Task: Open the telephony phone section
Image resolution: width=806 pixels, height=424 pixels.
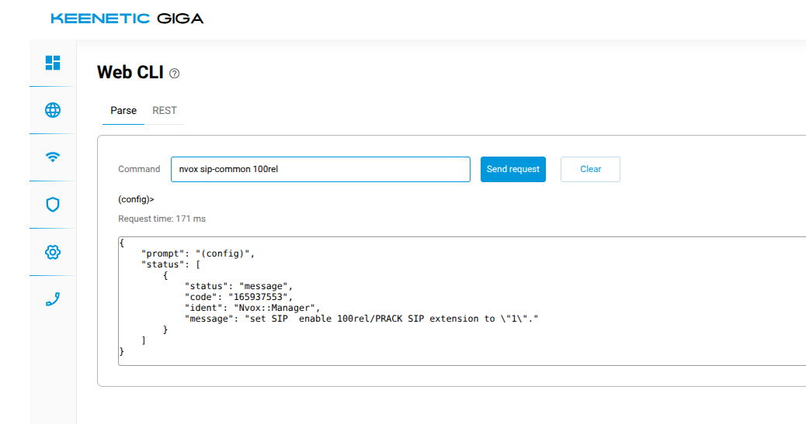Action: (53, 299)
